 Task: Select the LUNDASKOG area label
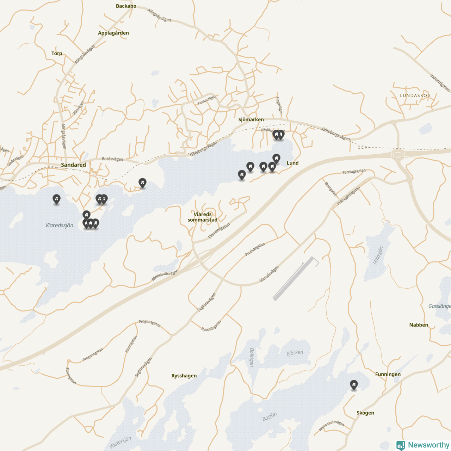(415, 95)
